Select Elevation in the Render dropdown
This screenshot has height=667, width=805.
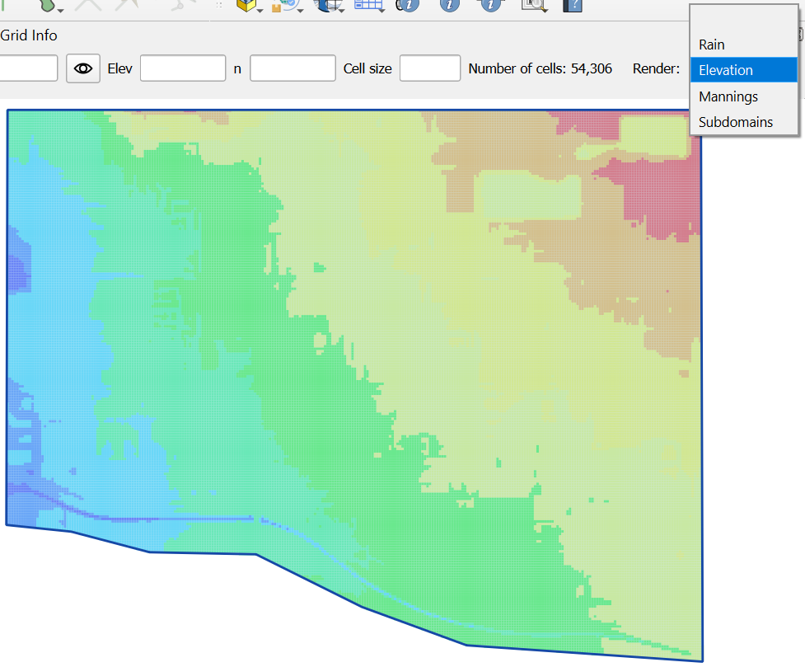click(x=726, y=71)
